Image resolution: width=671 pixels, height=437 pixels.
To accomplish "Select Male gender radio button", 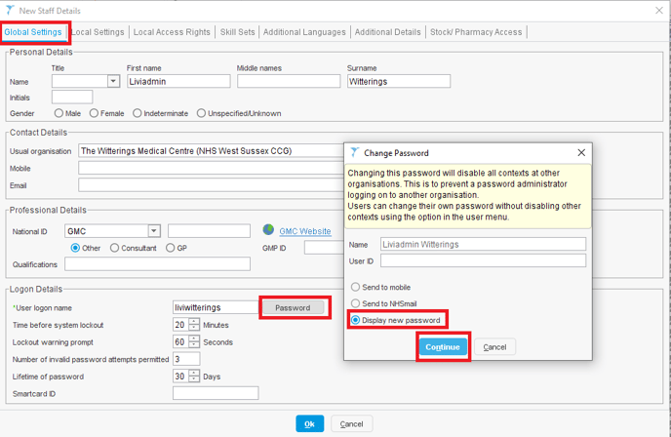I will [58, 113].
